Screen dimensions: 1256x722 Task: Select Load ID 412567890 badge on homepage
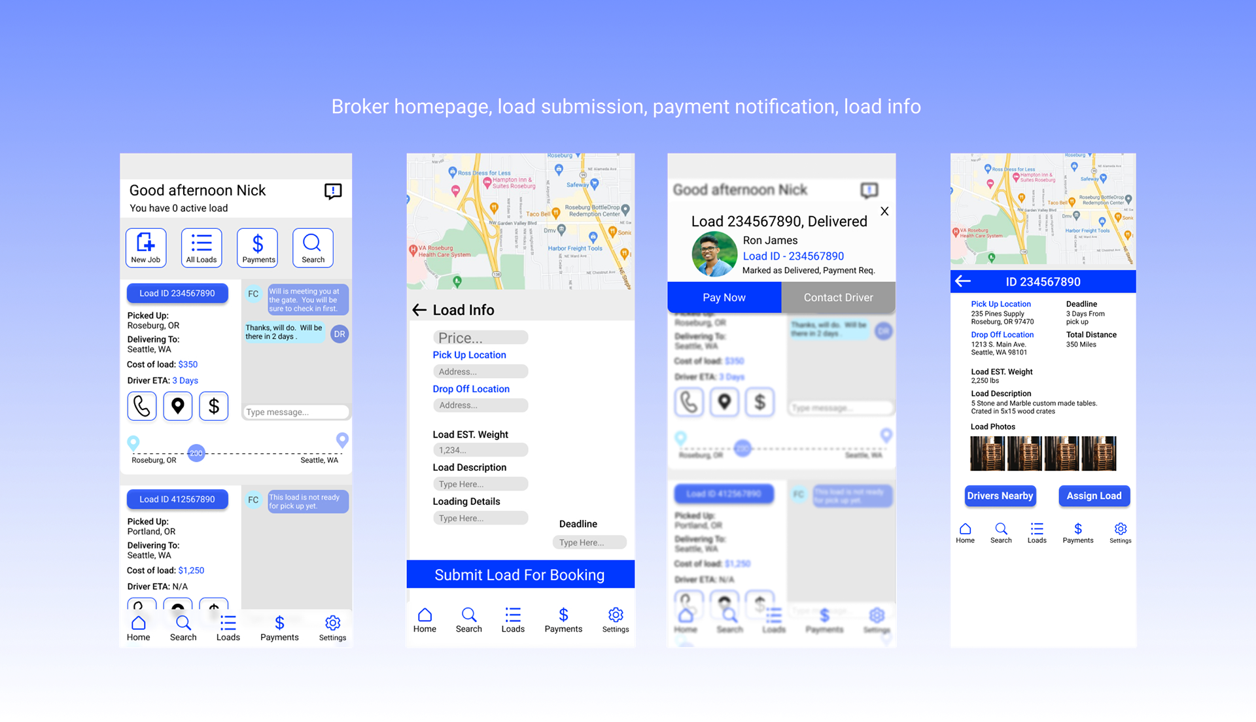[177, 499]
